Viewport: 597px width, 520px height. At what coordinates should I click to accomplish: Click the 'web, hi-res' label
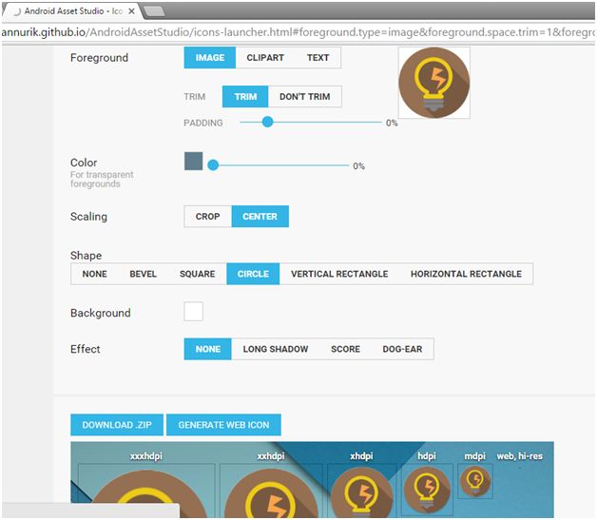coord(520,455)
